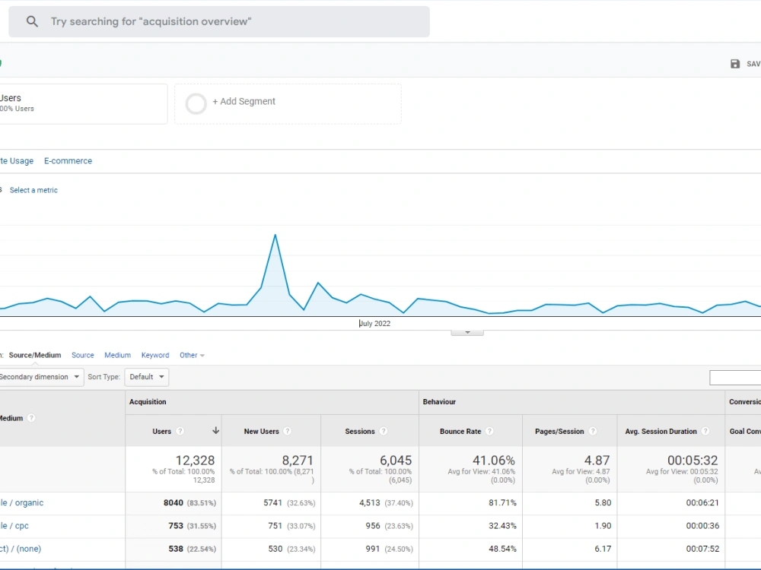Viewport: 761px width, 570px height.
Task: Click the Select a metric link
Action: tap(33, 190)
